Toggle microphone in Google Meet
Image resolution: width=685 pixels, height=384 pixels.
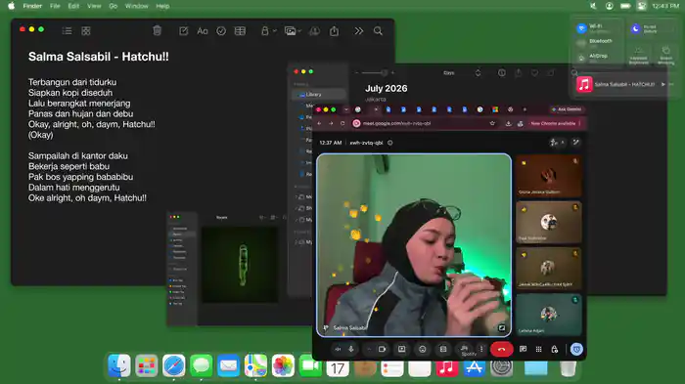[x=350, y=349]
